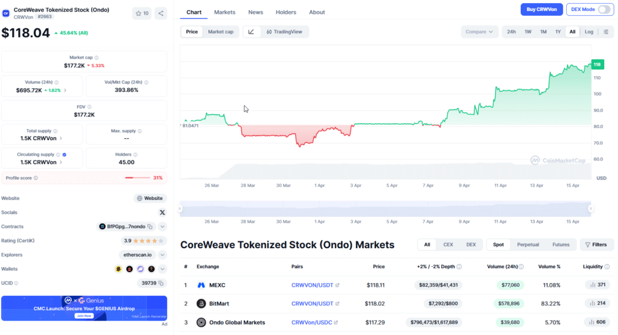This screenshot has width=618, height=335.
Task: Add coin to watchlist with star button
Action: point(142,13)
